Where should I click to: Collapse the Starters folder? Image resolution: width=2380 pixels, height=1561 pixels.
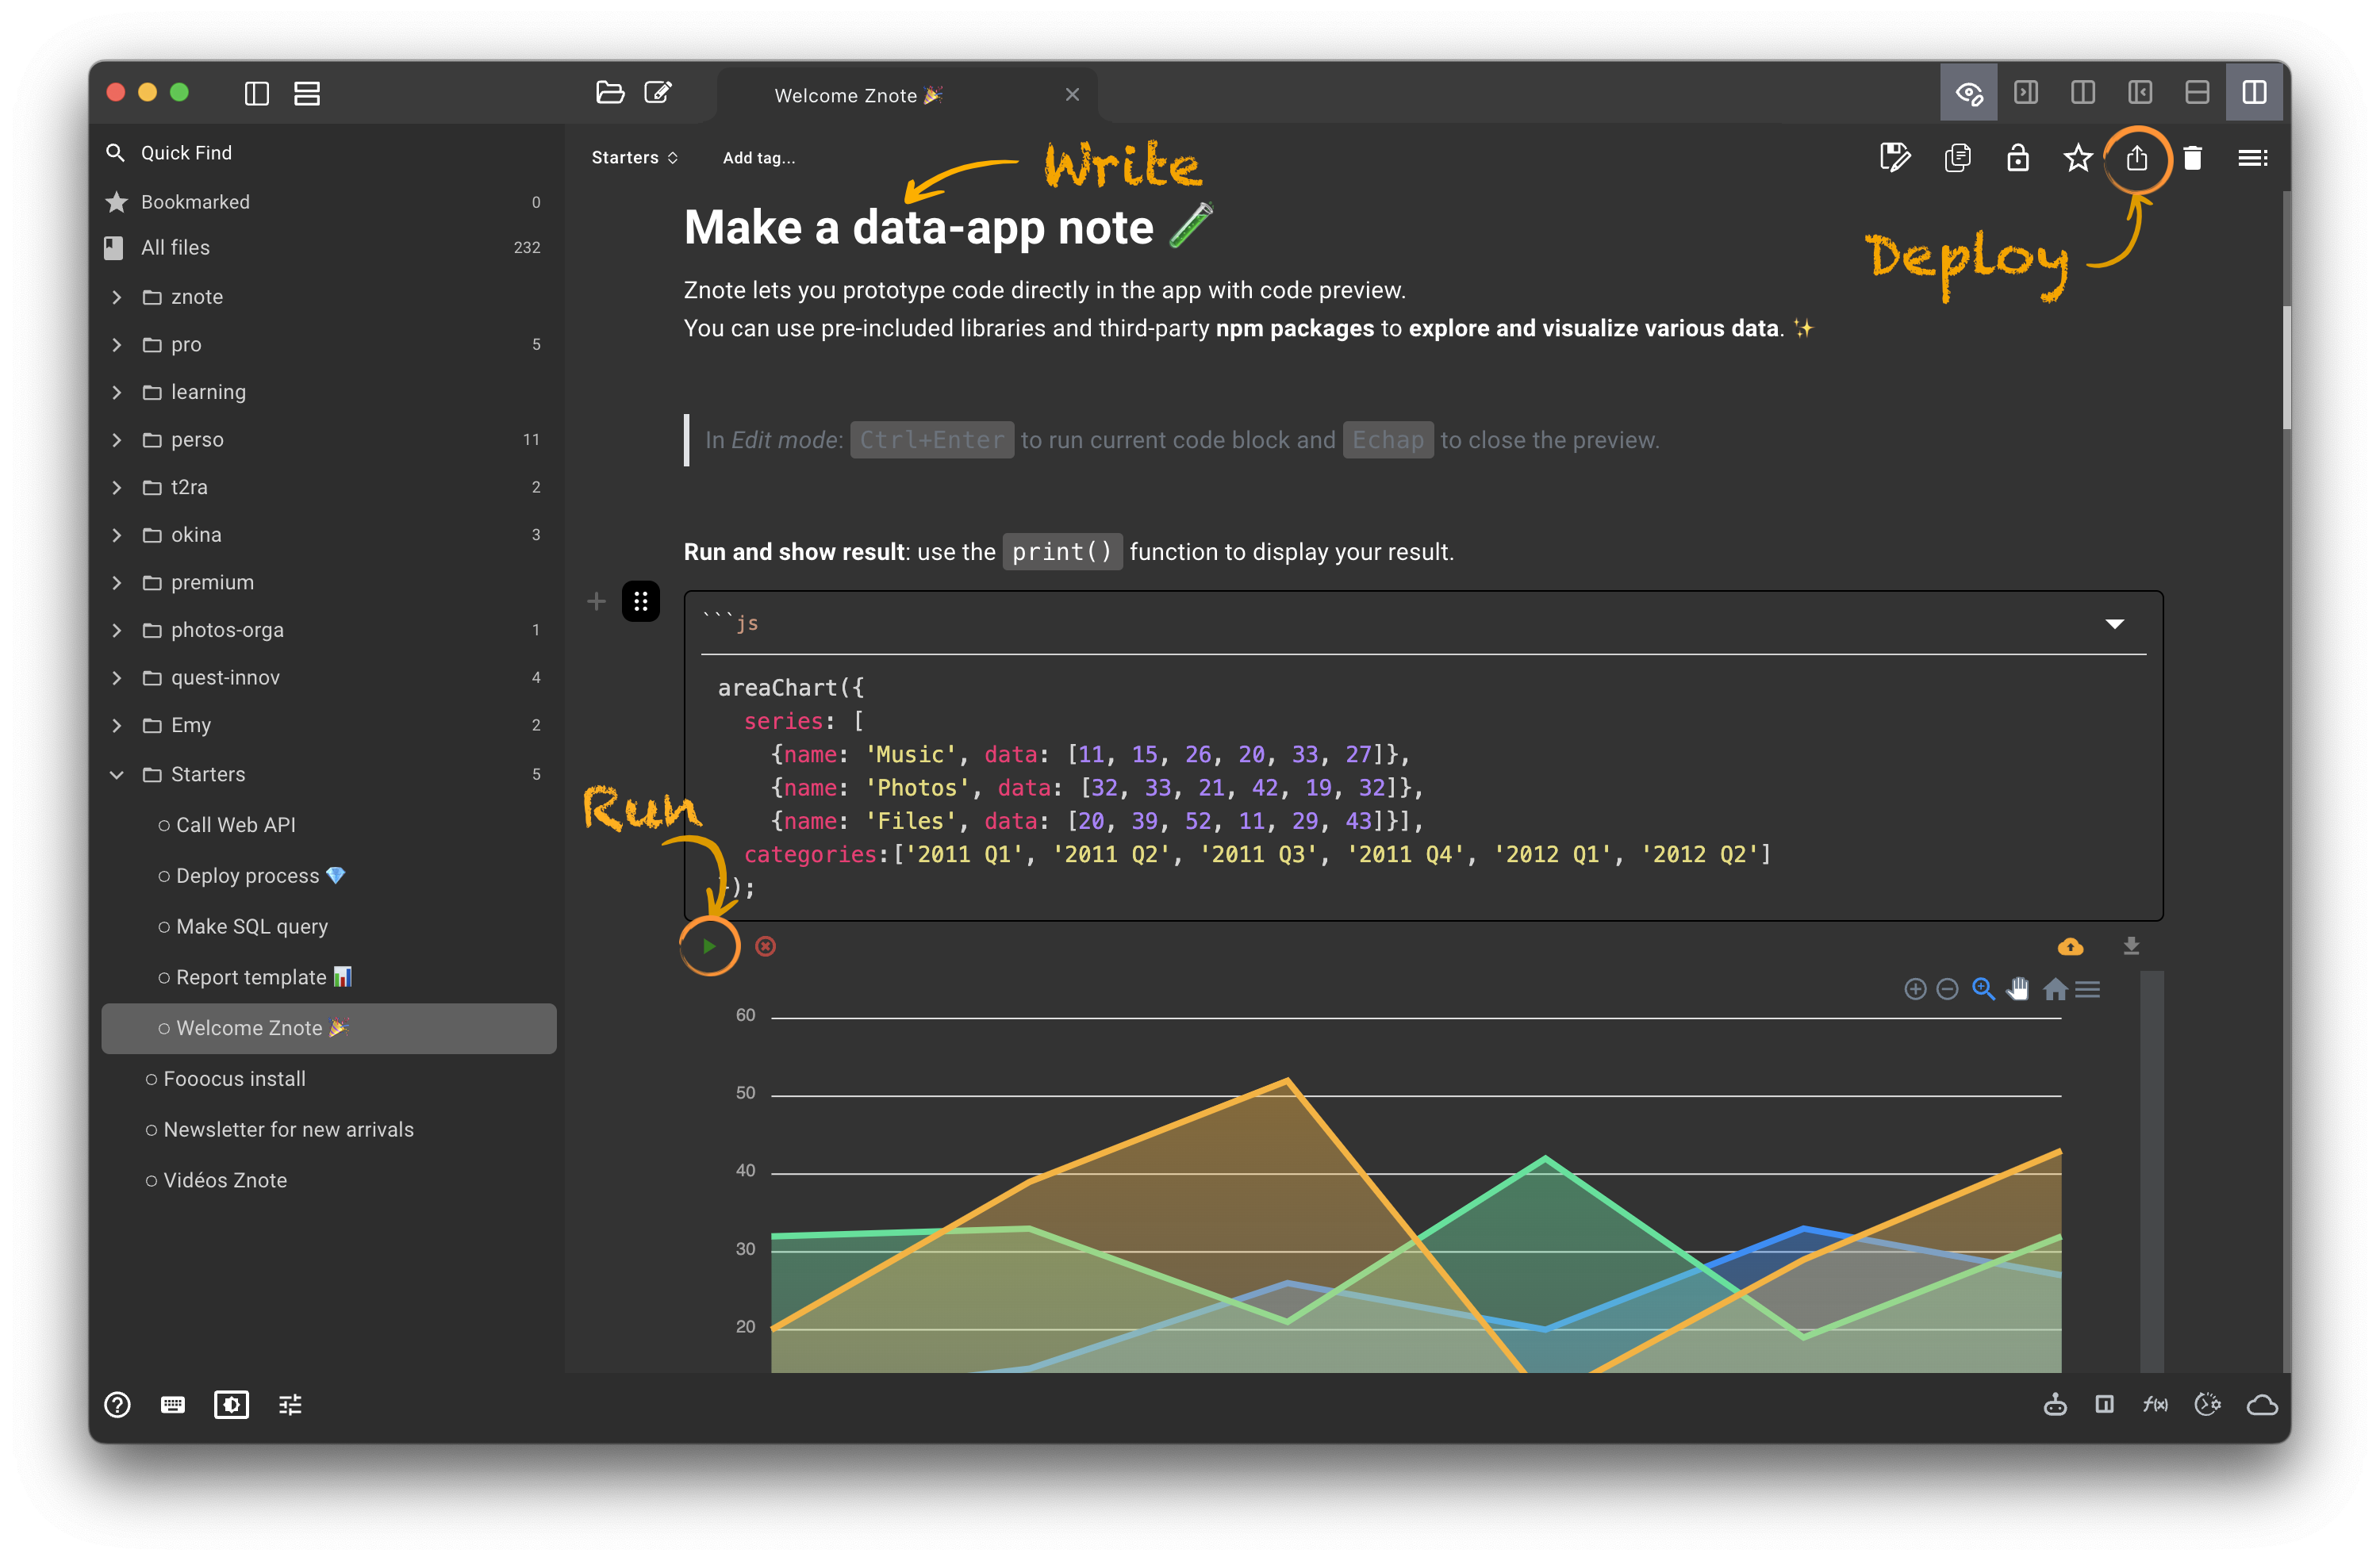(117, 775)
